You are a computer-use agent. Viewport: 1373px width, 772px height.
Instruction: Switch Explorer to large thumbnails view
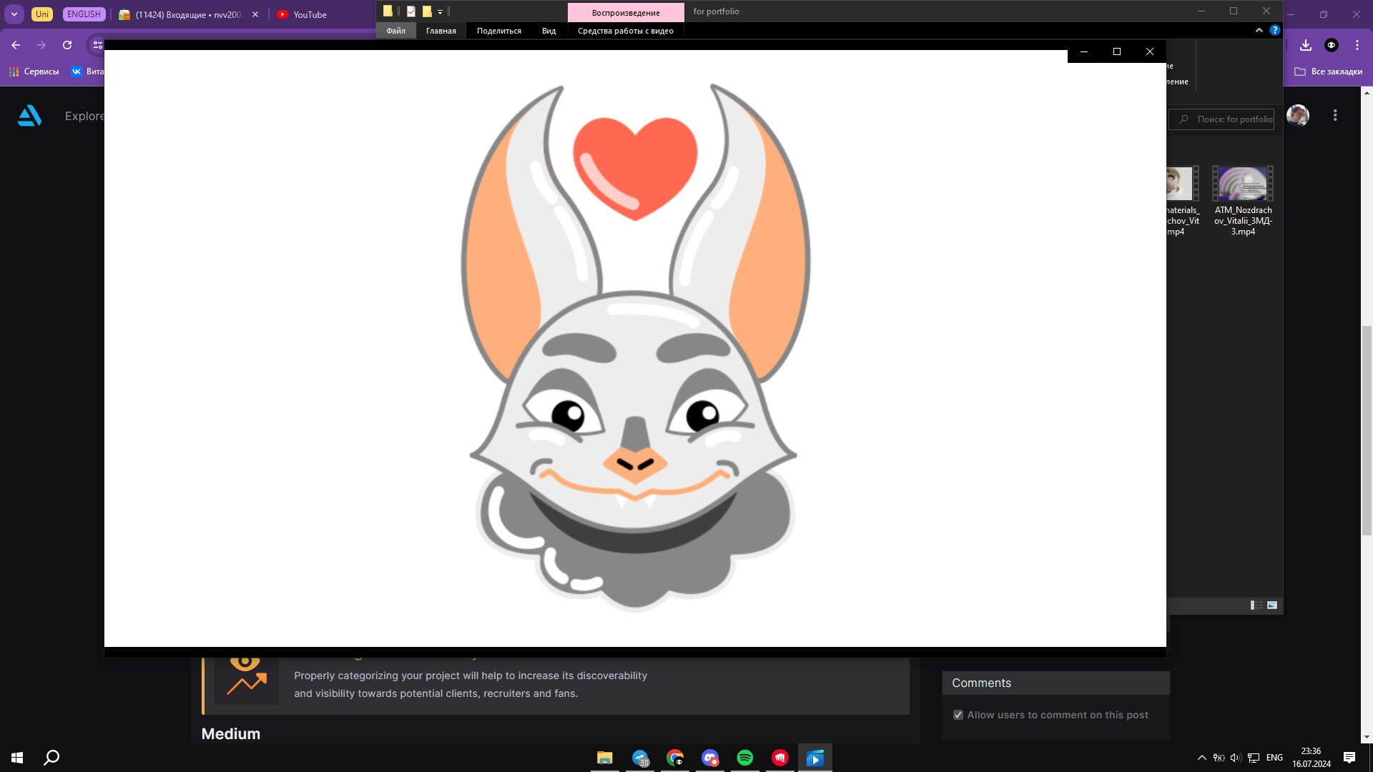click(x=1272, y=605)
